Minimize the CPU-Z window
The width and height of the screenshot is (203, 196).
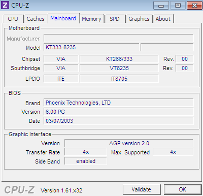(161, 6)
